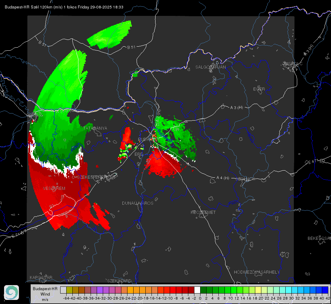Click the BÉKÉSCSABA city label

pyautogui.click(x=319, y=238)
